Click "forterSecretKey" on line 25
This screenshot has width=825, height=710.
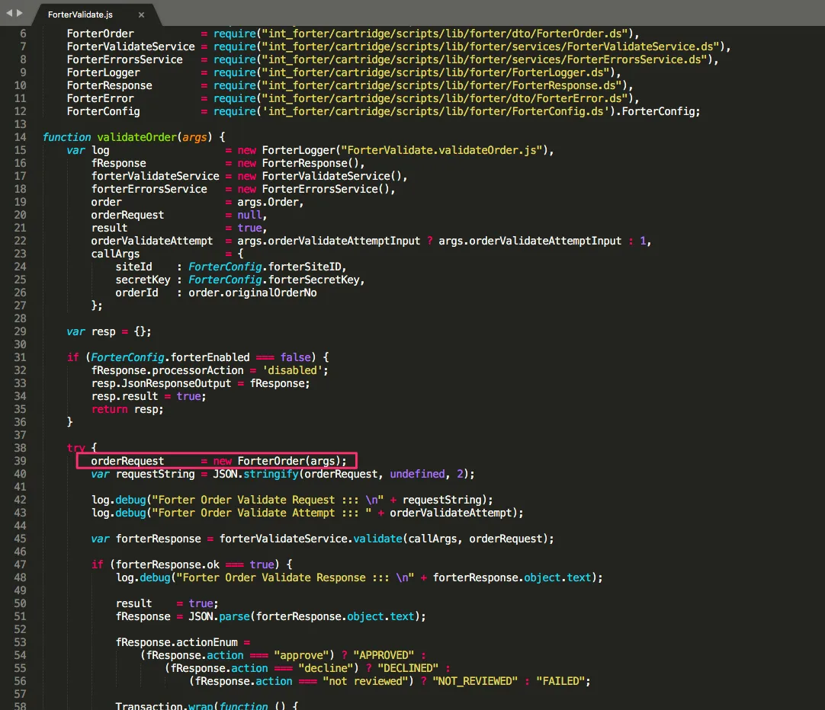click(314, 280)
